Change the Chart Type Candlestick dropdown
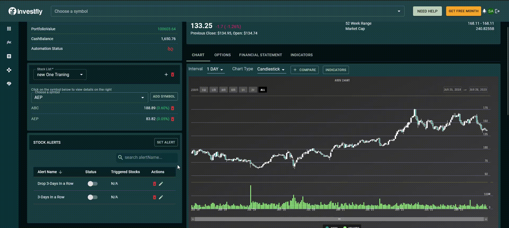509x228 pixels. (271, 69)
